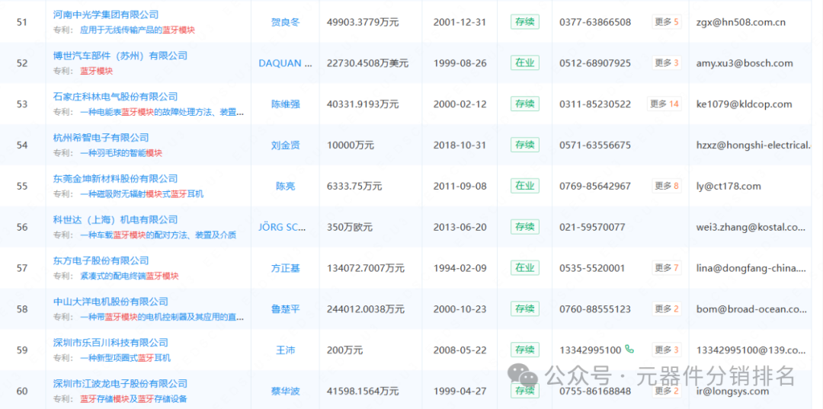Open patent 蓝牙模块 under 博世汽车部件
Screen dimensions: 823x409
(x=96, y=71)
